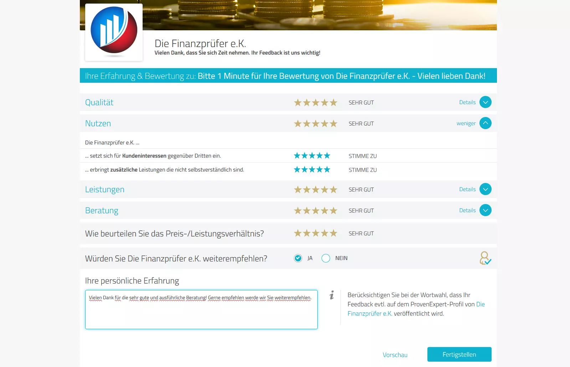Open the Vorschau preview
Screen dimensions: 570x367
point(395,355)
